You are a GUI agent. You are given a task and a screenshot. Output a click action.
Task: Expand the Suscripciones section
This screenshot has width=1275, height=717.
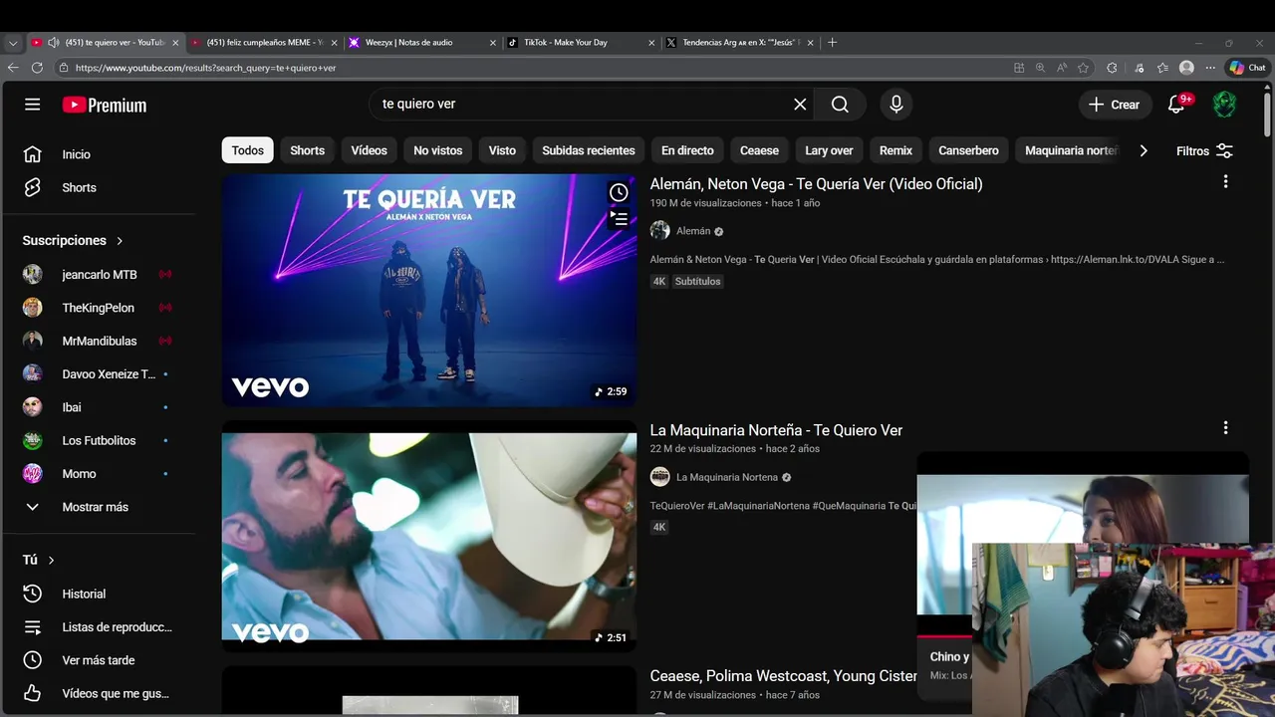click(73, 240)
